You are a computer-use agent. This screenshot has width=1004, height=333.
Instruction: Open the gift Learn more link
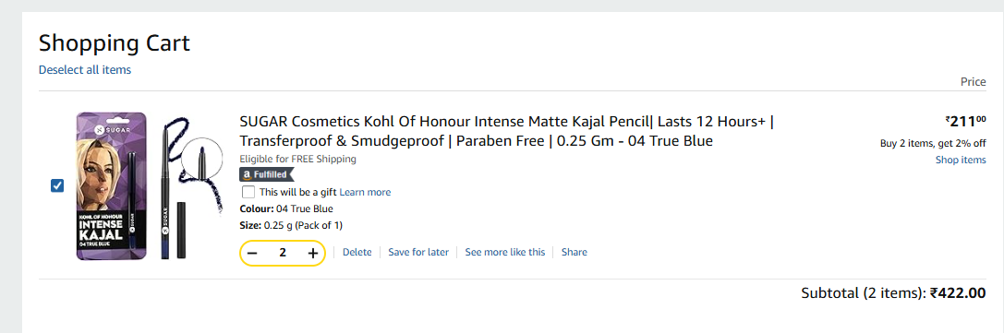365,192
